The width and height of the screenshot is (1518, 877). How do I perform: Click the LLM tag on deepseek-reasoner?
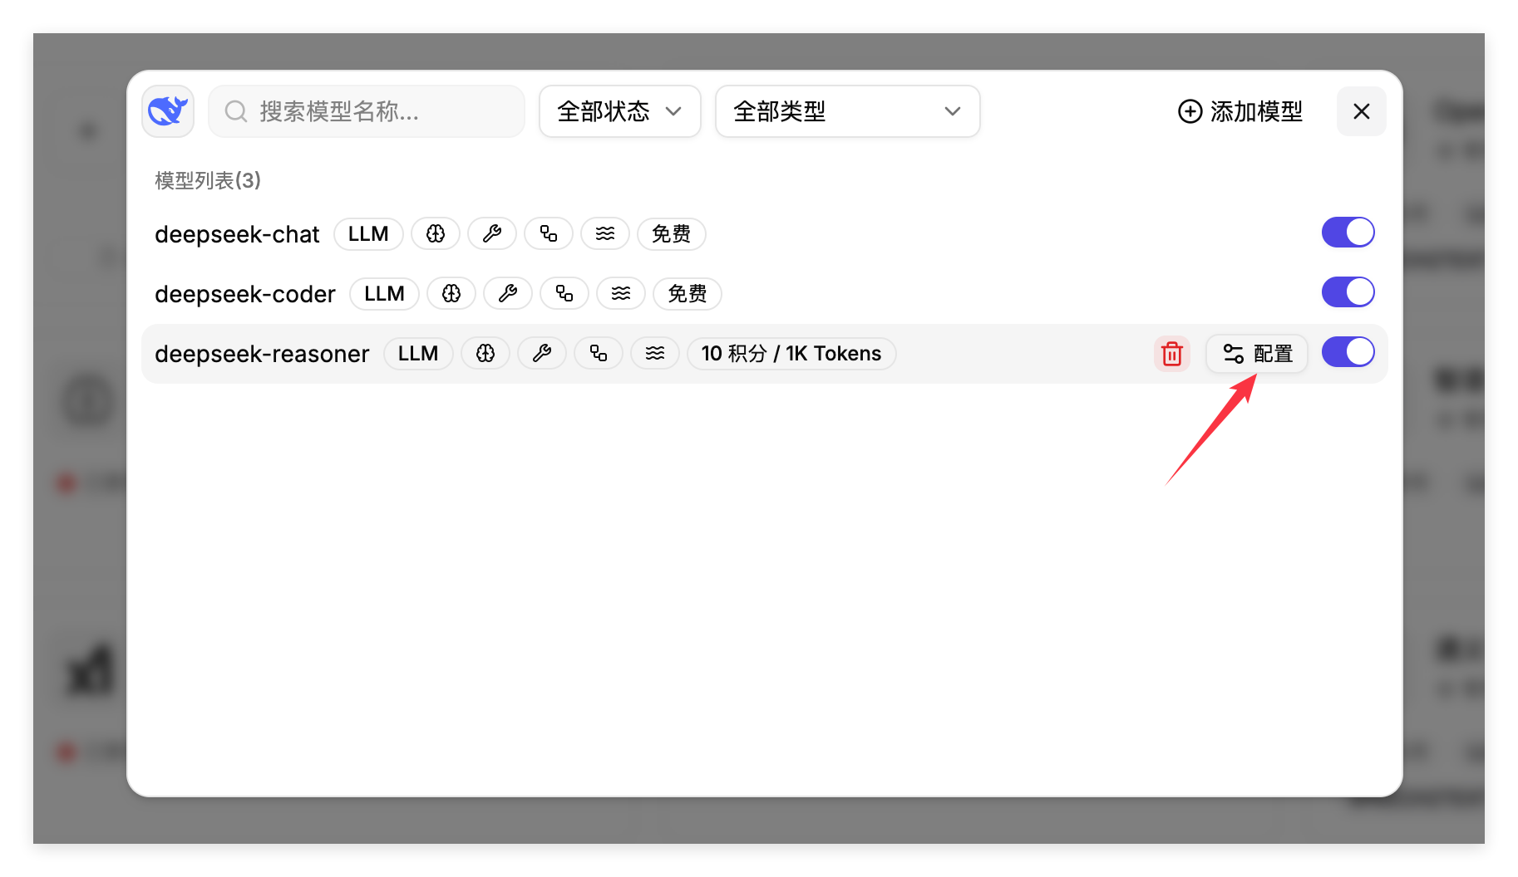tap(418, 354)
